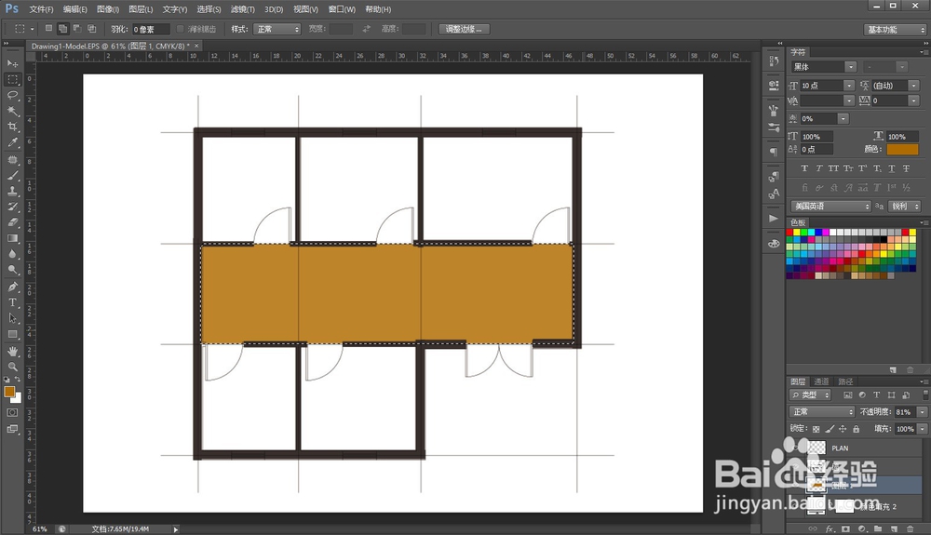
Task: Select the Path Selection tool
Action: (12, 318)
